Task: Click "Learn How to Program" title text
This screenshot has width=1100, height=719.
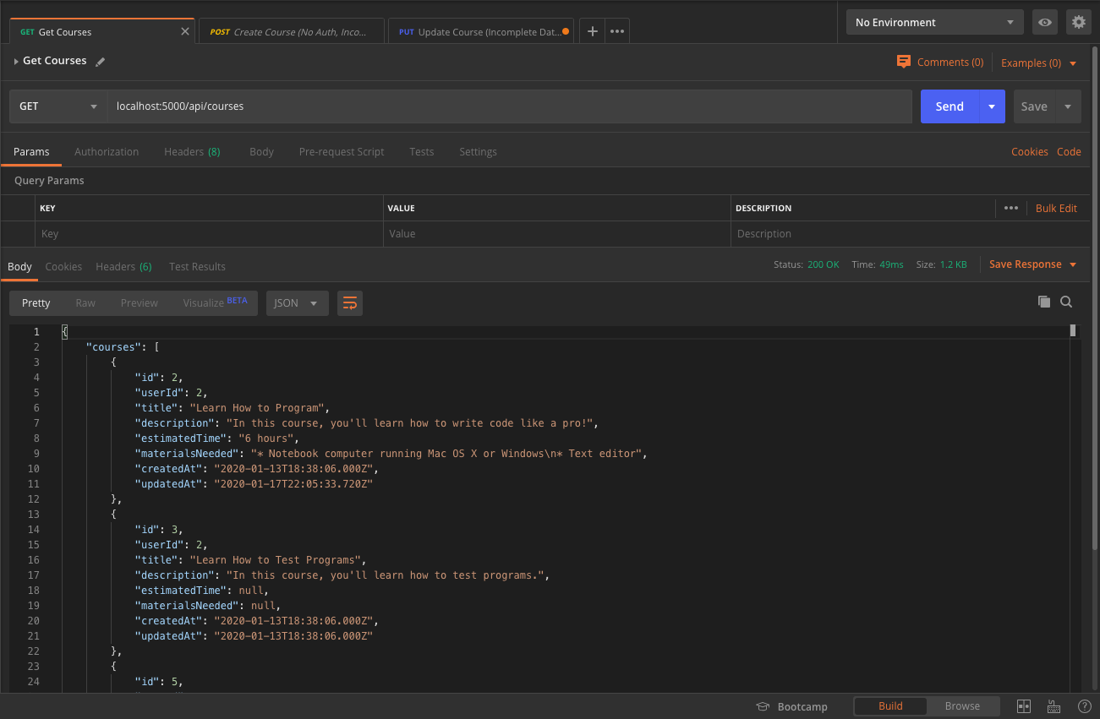Action: coord(259,408)
